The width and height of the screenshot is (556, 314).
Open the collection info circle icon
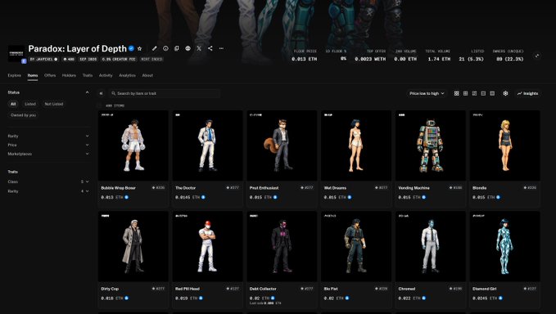(x=165, y=48)
